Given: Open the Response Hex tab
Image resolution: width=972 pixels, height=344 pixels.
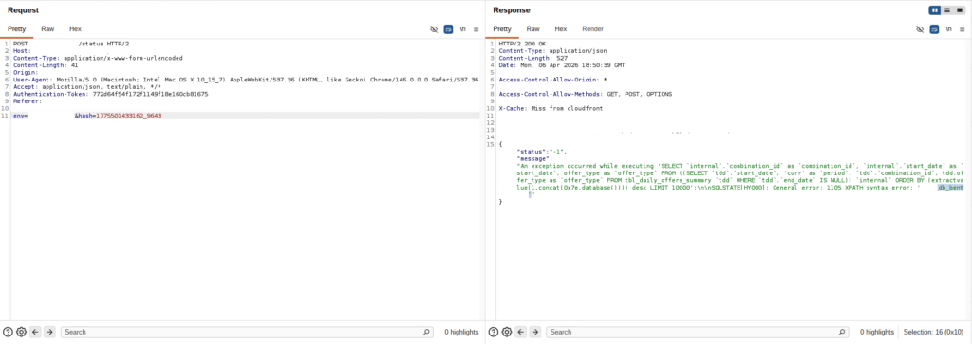Looking at the screenshot, I should pos(560,29).
